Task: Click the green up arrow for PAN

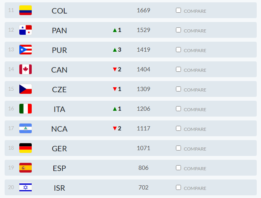Action: [x=114, y=30]
